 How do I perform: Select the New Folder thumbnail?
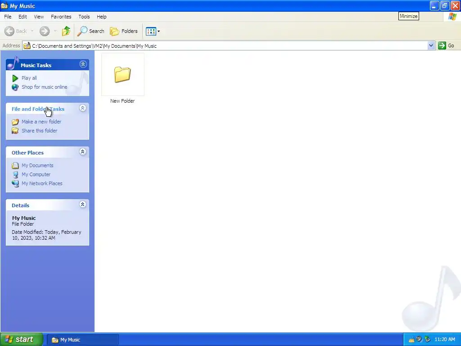click(x=122, y=74)
